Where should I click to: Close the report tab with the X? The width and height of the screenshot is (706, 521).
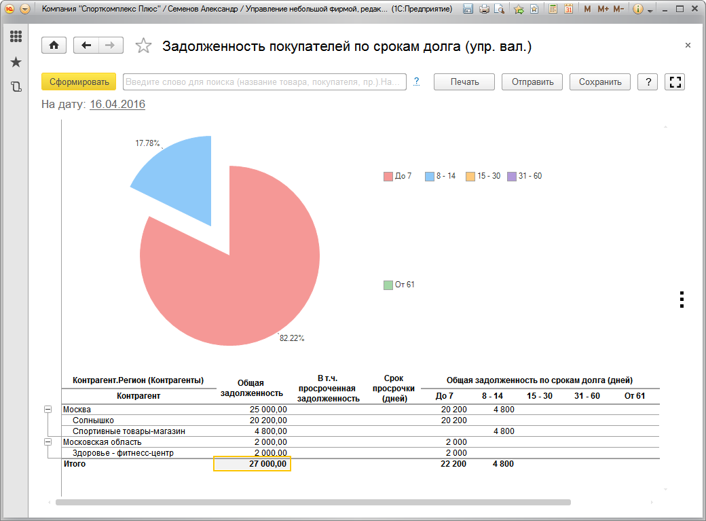point(688,45)
